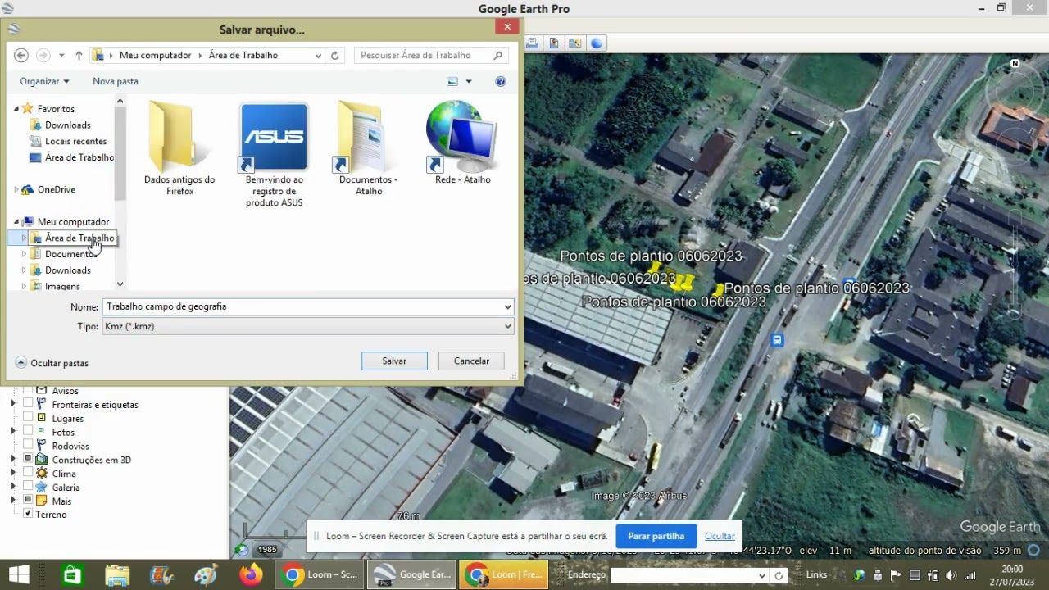Image resolution: width=1049 pixels, height=590 pixels.
Task: Click navigation tree scrollbar down arrow
Action: (120, 284)
